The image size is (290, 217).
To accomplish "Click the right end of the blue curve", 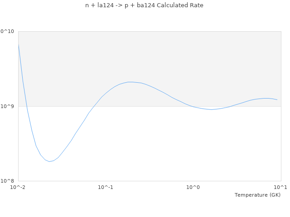I will pyautogui.click(x=277, y=99).
